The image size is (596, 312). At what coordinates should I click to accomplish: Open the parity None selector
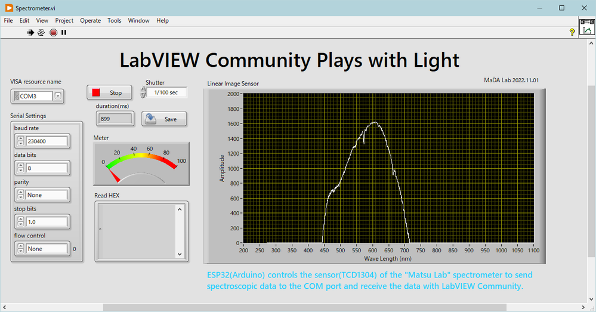pyautogui.click(x=47, y=195)
